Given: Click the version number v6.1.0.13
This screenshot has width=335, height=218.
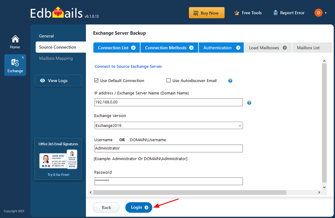Looking at the screenshot, I should pyautogui.click(x=92, y=16).
